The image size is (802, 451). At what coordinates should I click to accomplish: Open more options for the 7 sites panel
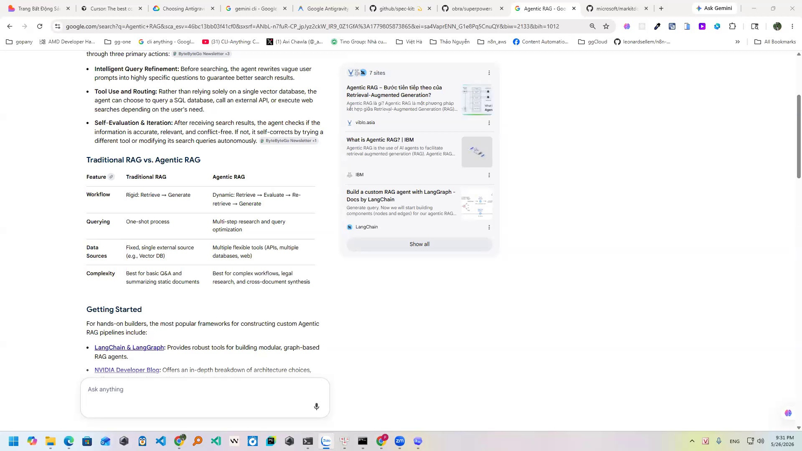coord(489,73)
